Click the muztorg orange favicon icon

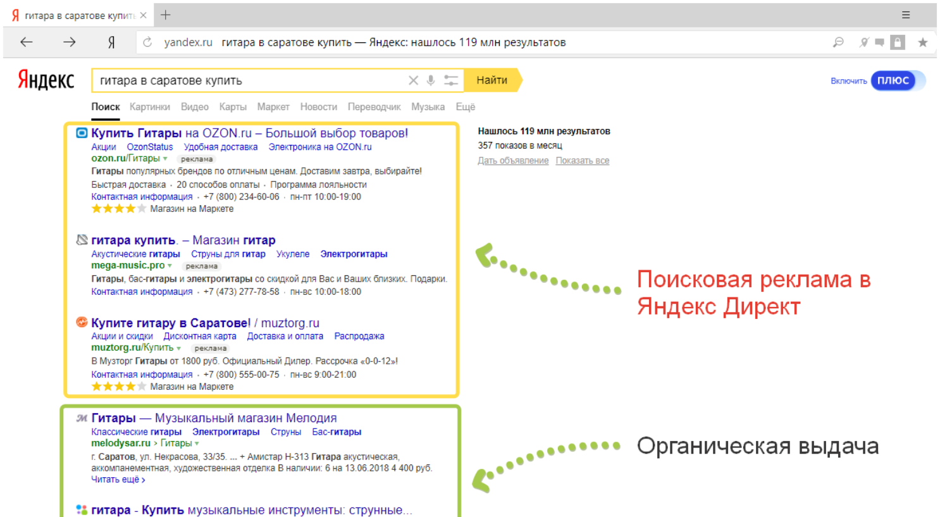82,322
